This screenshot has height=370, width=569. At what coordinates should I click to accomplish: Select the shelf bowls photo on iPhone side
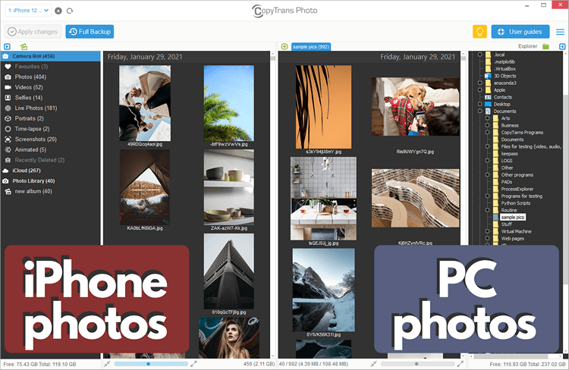229,187
